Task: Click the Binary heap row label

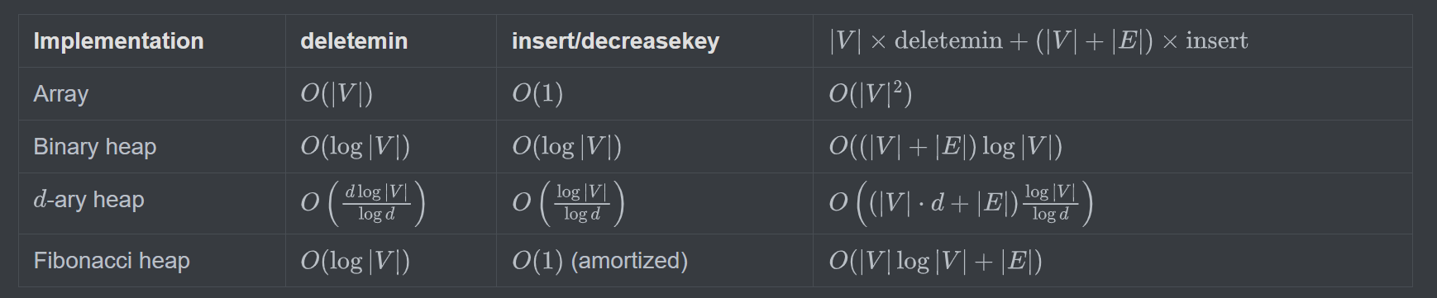Action: click(95, 147)
